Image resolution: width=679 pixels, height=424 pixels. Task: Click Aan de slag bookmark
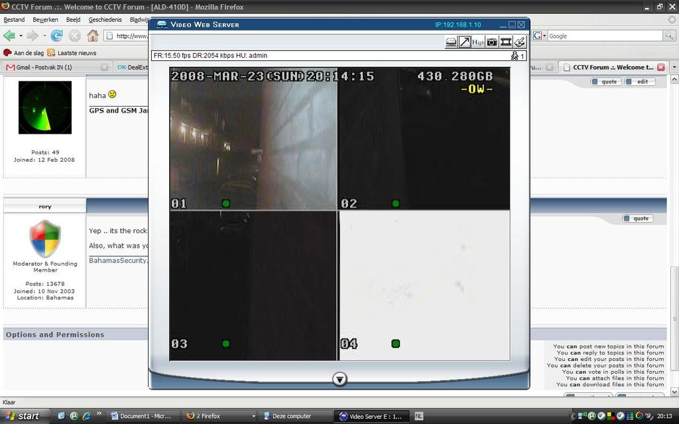pyautogui.click(x=24, y=53)
